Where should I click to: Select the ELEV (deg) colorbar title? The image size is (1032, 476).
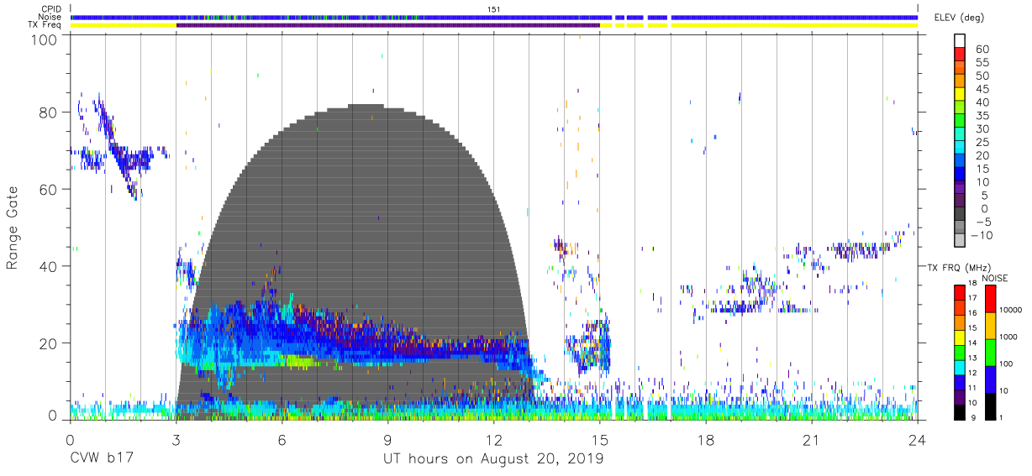pyautogui.click(x=959, y=17)
